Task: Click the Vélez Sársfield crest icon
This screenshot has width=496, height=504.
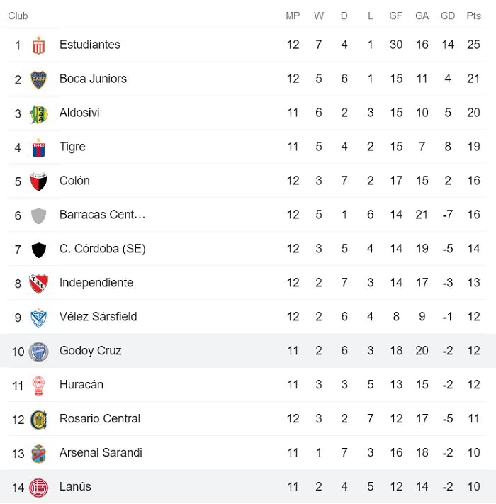Action: point(39,318)
